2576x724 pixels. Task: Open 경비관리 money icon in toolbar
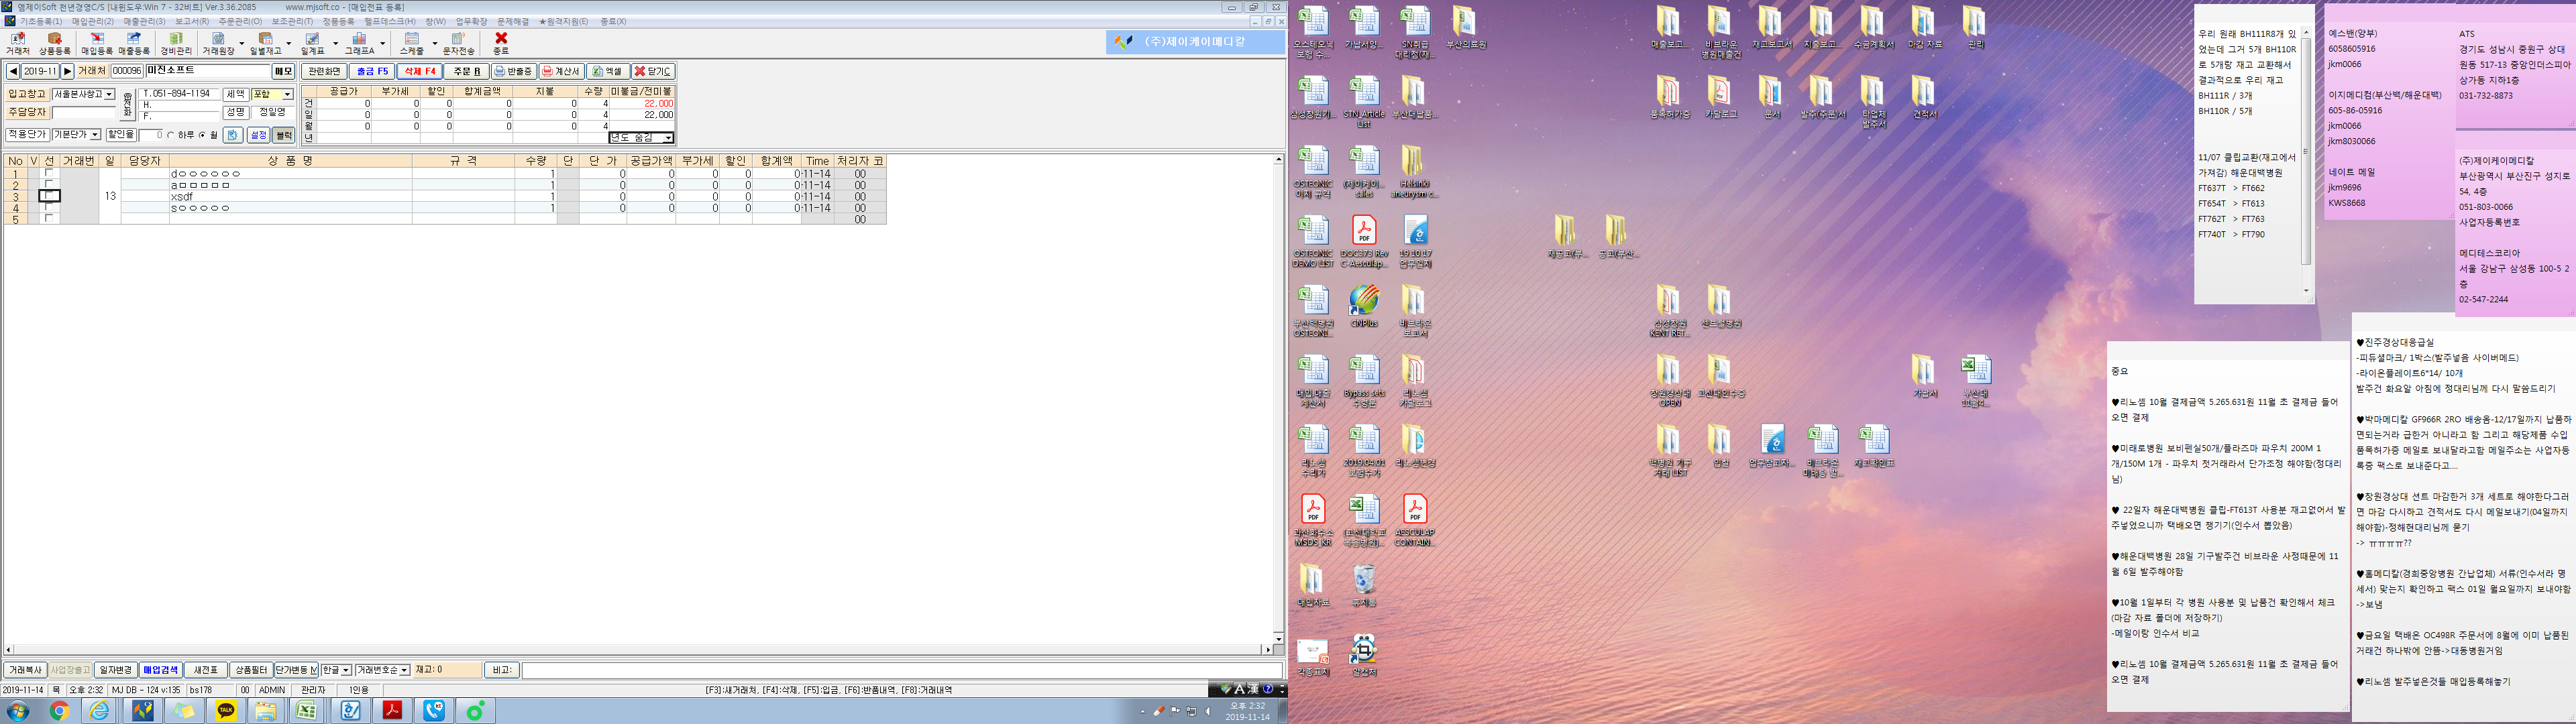coord(176,44)
